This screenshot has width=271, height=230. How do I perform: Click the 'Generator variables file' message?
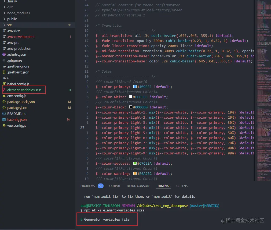(x=107, y=220)
